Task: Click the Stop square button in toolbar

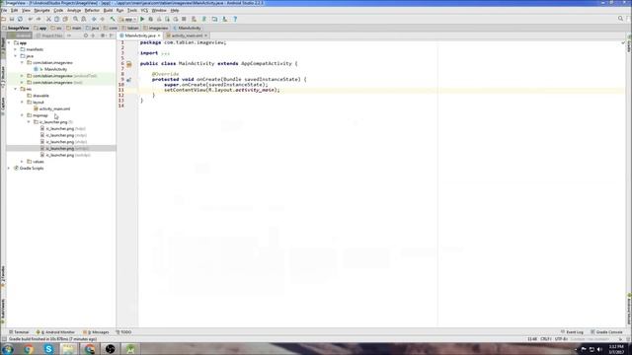Action: [x=184, y=19]
